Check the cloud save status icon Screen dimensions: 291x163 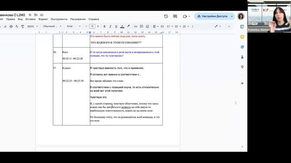[x=41, y=15]
